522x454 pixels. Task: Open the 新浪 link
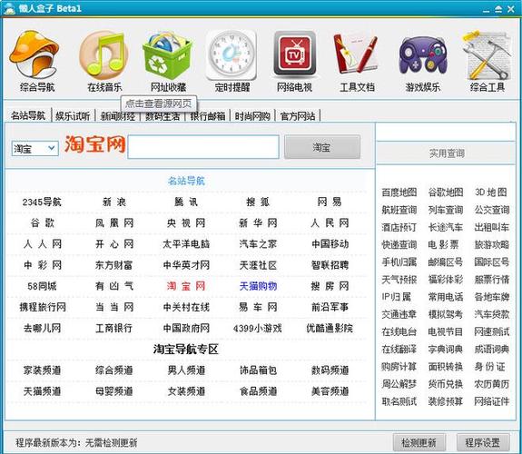point(113,202)
